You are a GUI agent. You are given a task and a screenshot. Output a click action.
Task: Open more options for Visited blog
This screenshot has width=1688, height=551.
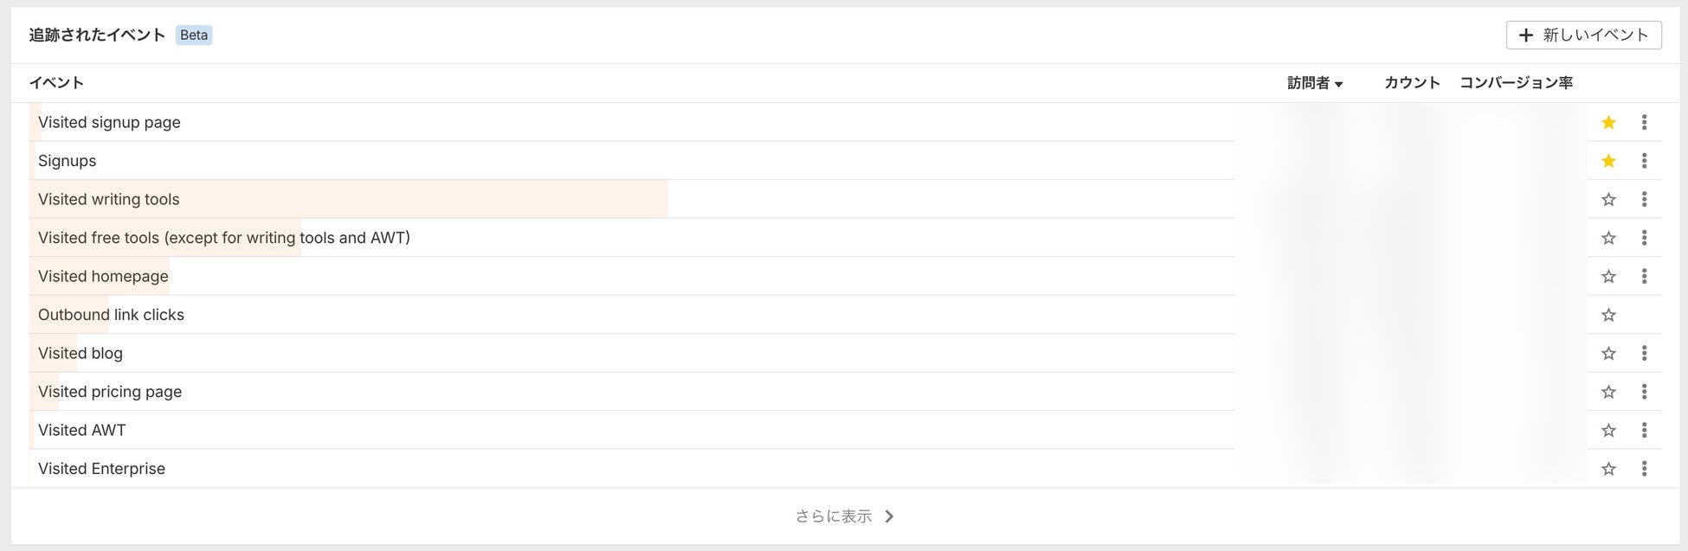click(1644, 354)
